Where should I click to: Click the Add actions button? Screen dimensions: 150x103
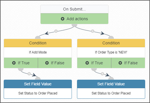coord(74,19)
